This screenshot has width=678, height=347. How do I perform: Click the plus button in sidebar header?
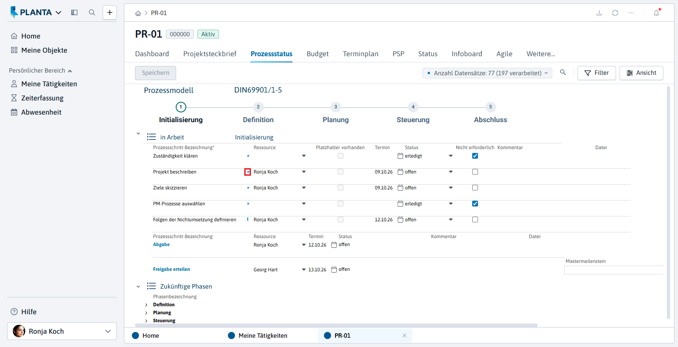pyautogui.click(x=110, y=12)
